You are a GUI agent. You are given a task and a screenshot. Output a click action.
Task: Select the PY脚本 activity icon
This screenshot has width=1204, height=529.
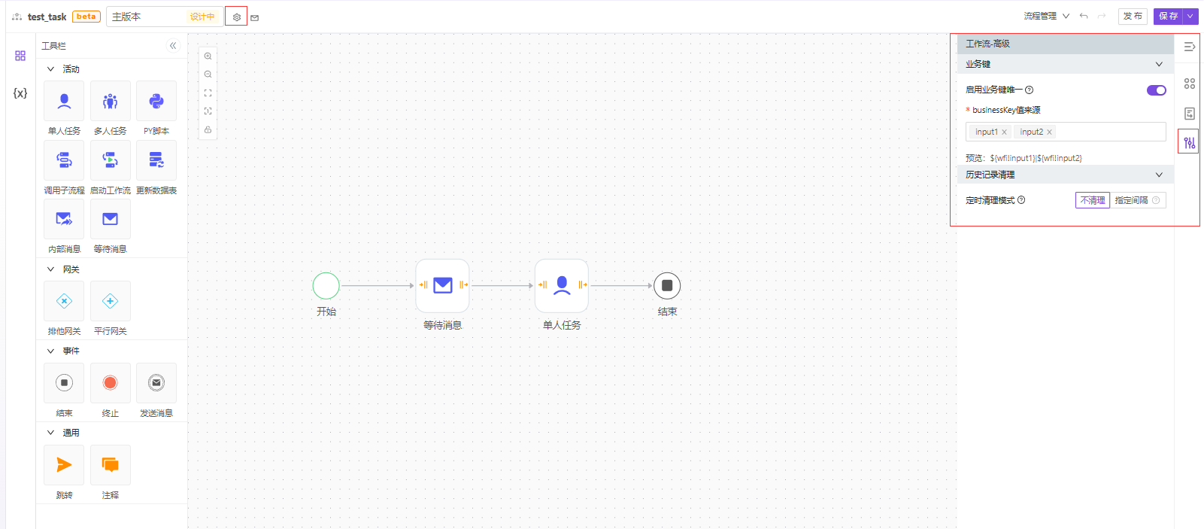tap(156, 102)
